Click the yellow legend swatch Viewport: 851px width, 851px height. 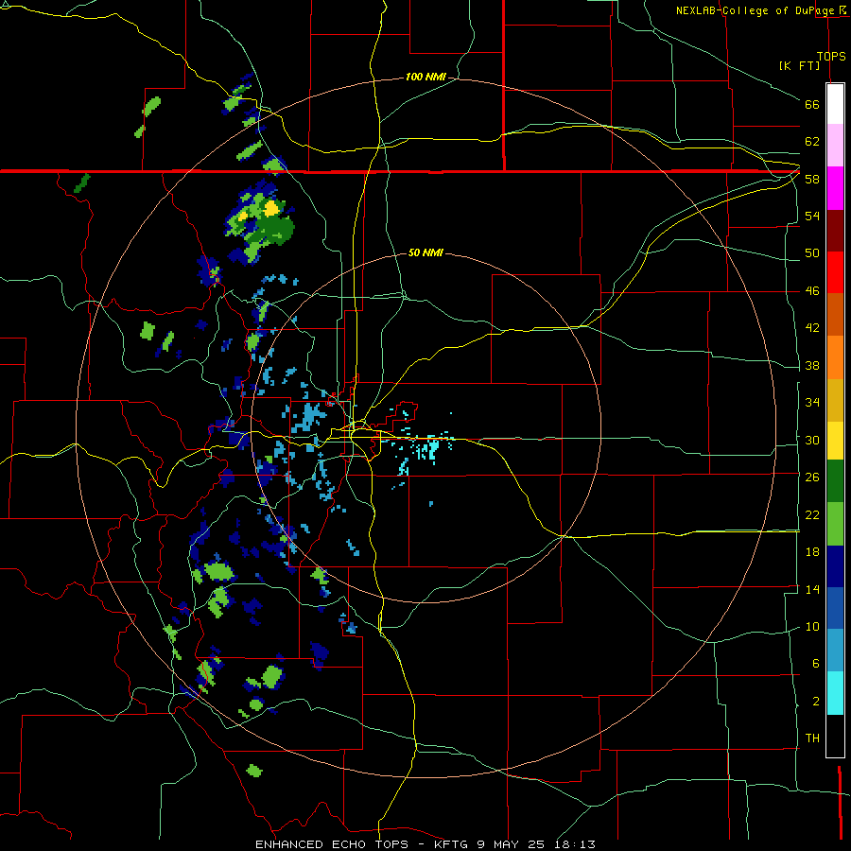835,440
